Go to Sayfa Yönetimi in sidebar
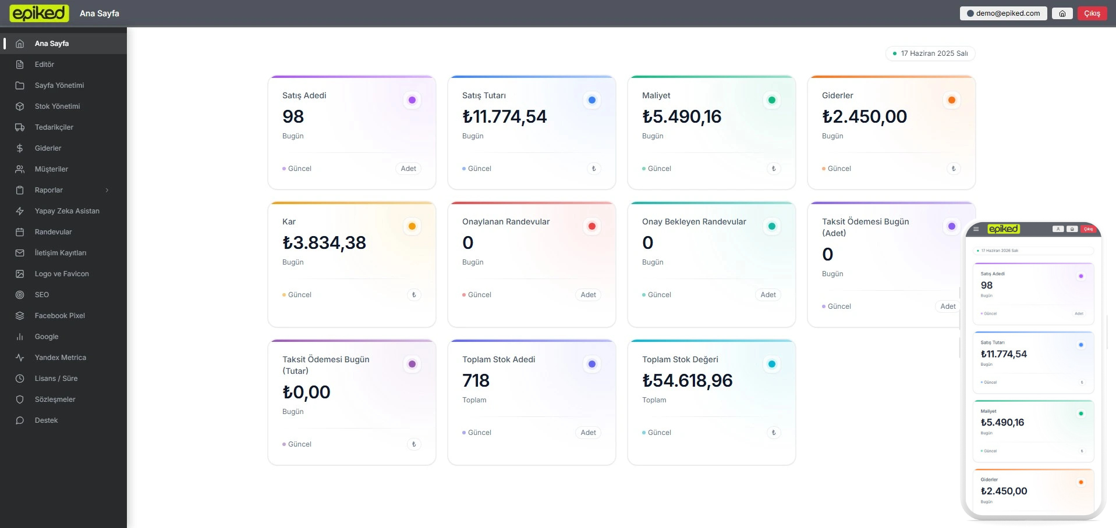The image size is (1116, 528). (59, 85)
